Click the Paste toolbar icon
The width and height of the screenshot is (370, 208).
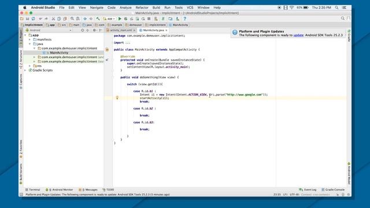coord(65,18)
